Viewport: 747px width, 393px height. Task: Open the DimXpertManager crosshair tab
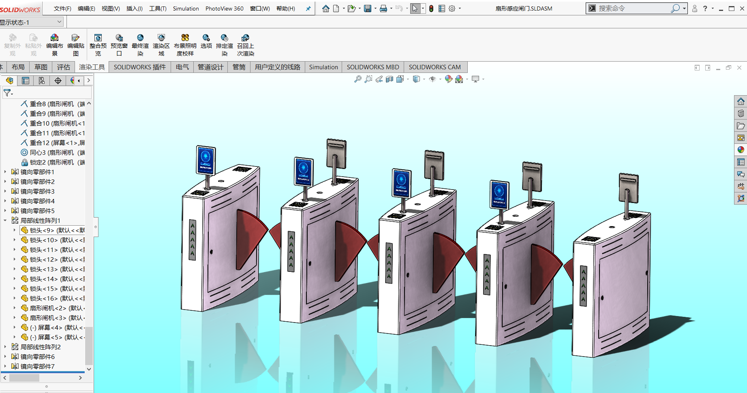(58, 81)
